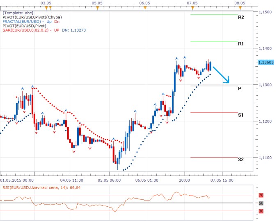Viewport: 277px width, 221px height.
Task: Click the R2 resistance level label
Action: 241,17
